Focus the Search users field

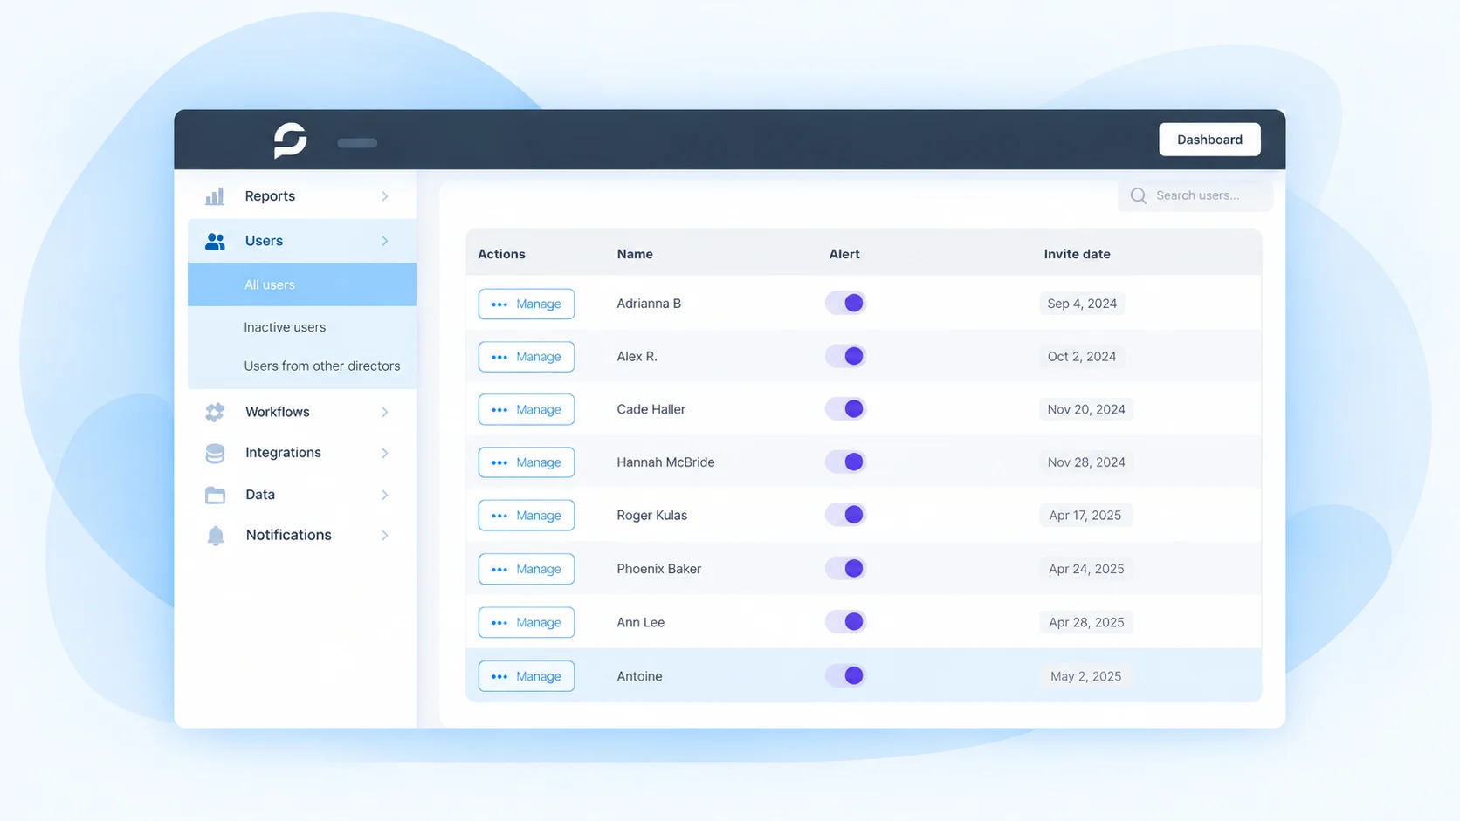pyautogui.click(x=1195, y=195)
